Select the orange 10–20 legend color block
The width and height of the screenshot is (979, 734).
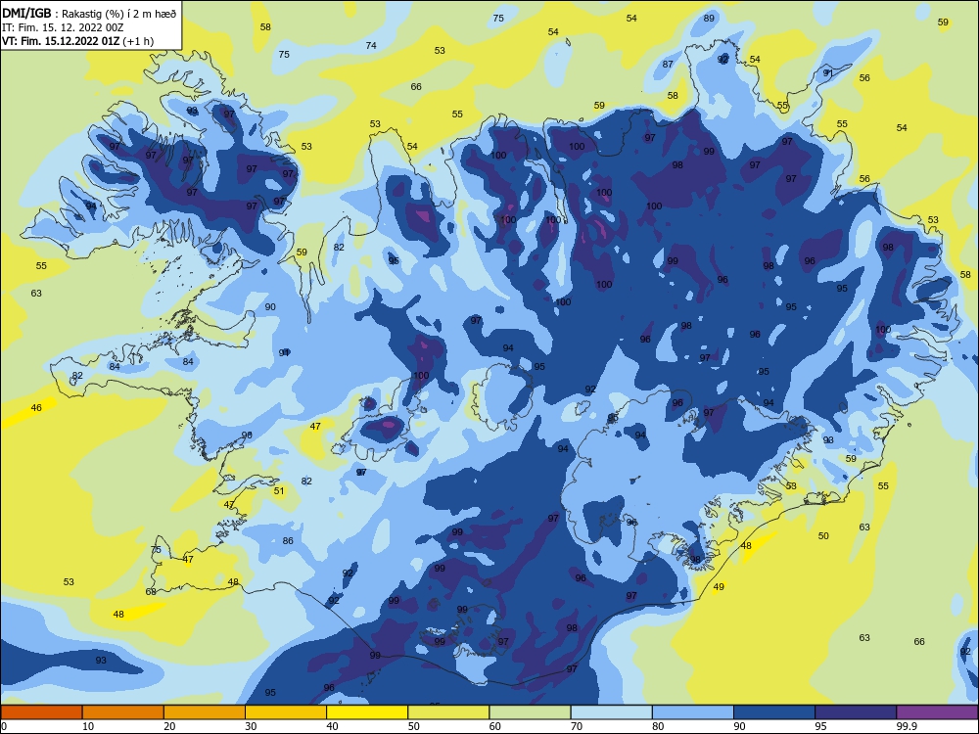point(123,712)
